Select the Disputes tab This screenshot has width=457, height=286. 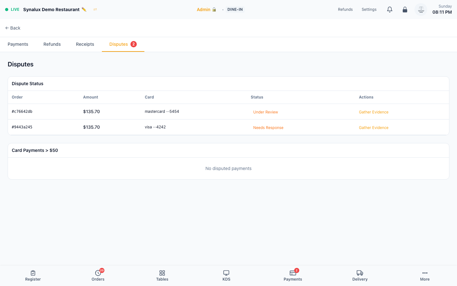coord(123,44)
